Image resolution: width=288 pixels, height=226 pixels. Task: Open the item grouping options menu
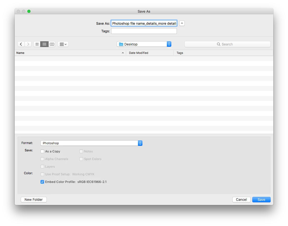pos(63,44)
